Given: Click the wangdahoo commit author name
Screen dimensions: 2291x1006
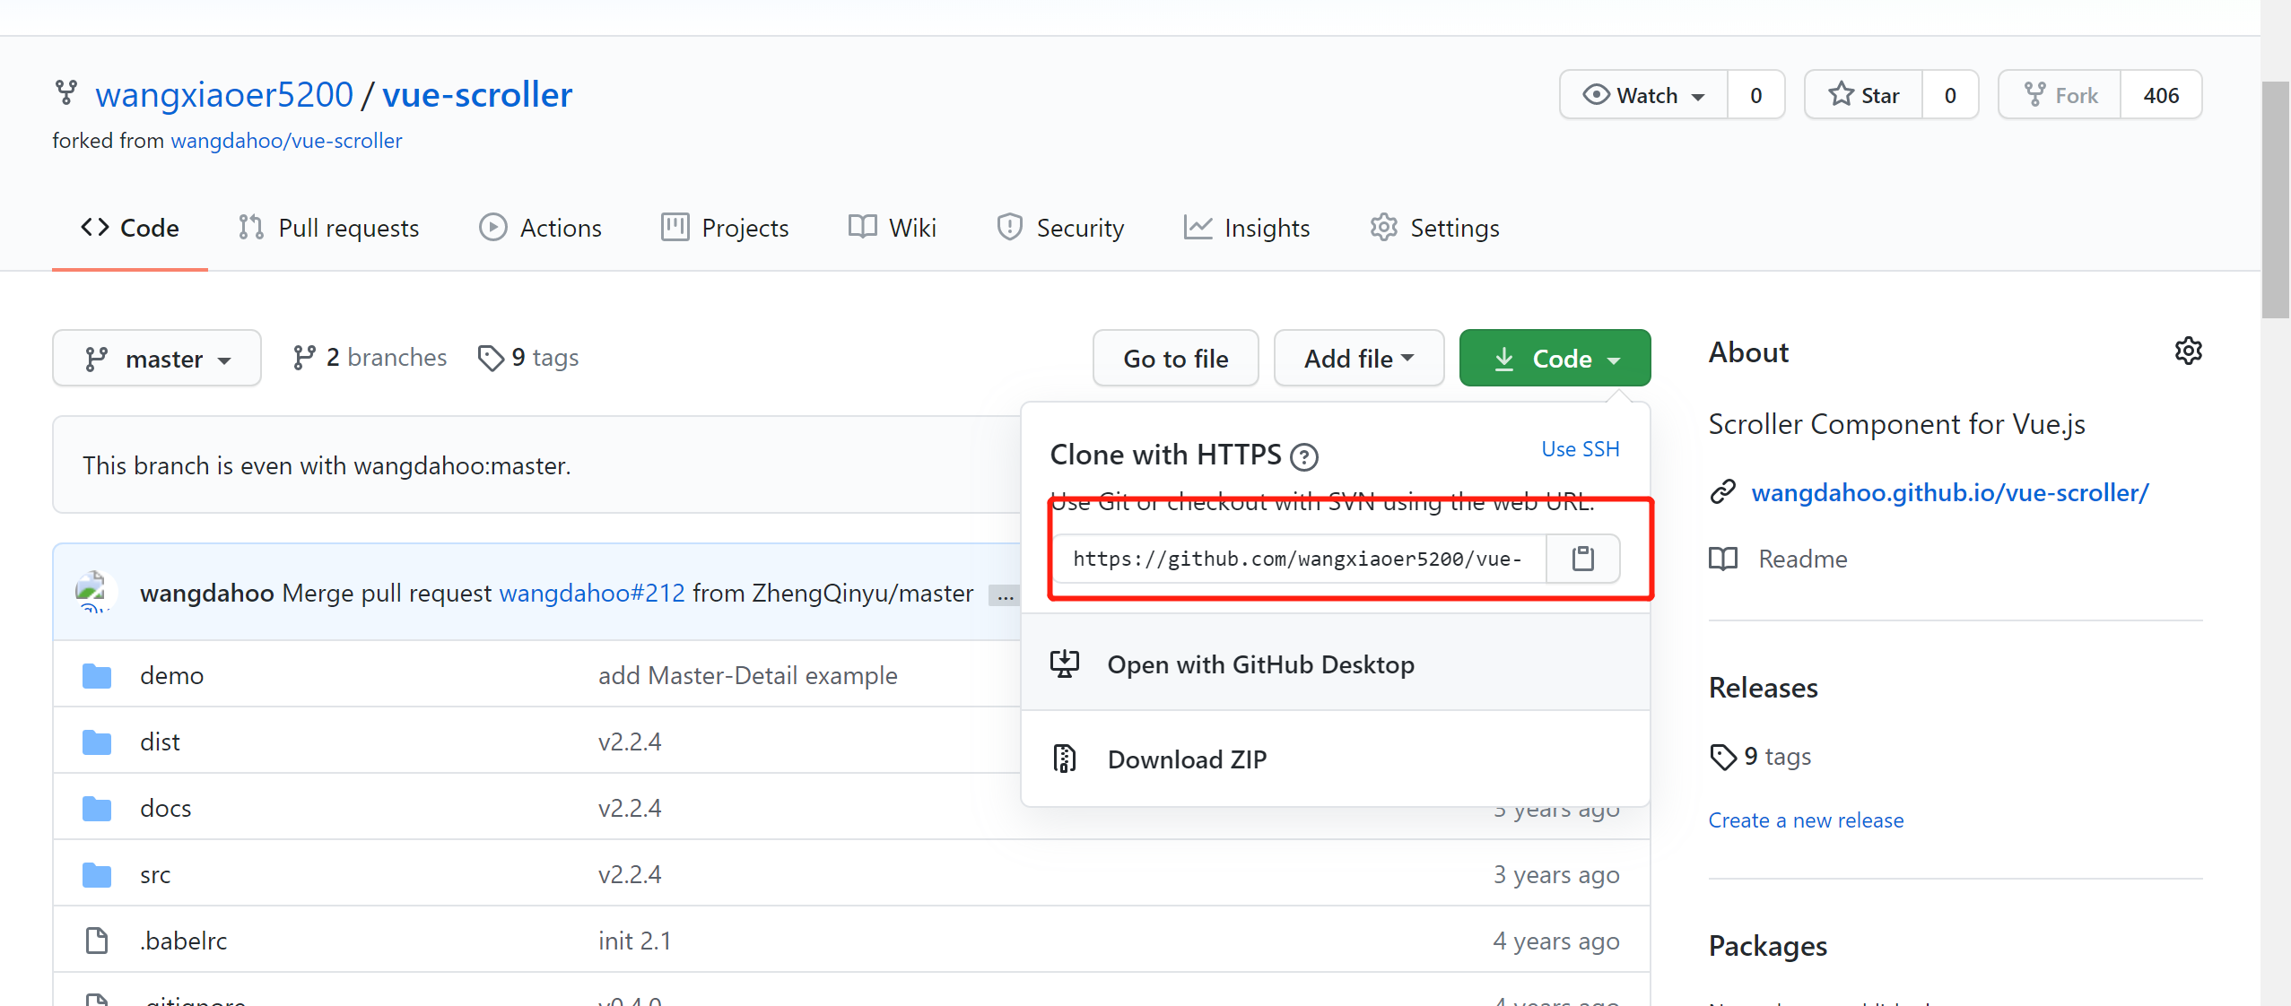Looking at the screenshot, I should [x=207, y=593].
